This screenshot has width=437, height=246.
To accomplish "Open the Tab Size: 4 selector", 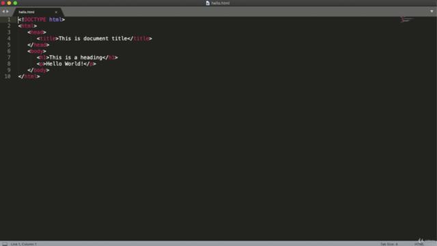I will point(389,244).
